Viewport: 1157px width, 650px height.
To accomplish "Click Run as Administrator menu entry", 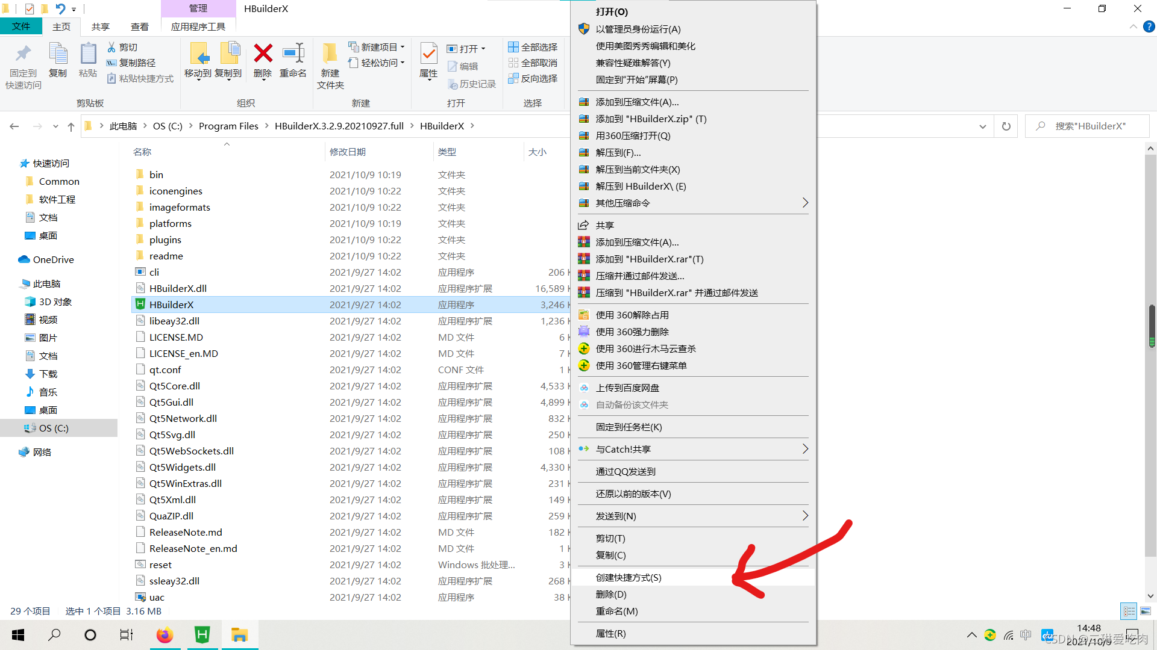I will point(638,29).
